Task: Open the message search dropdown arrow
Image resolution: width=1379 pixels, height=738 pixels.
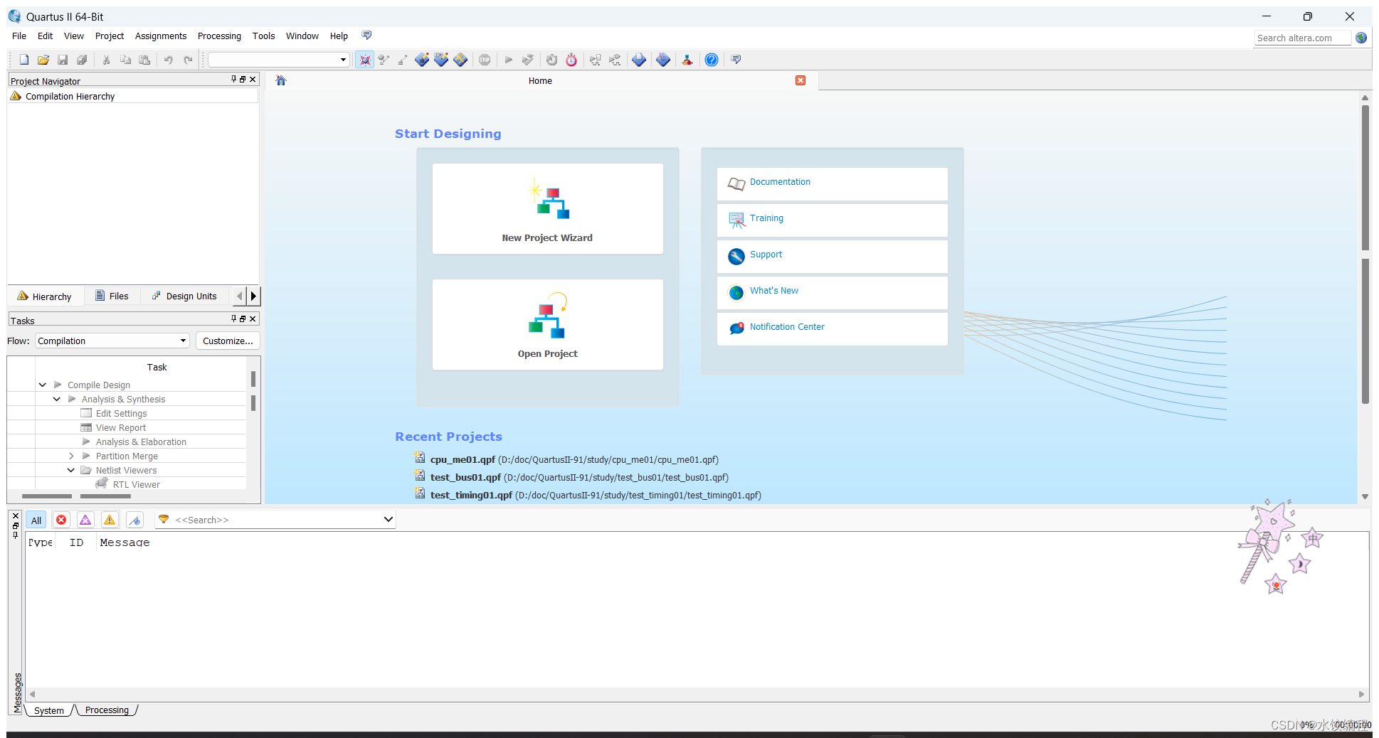Action: click(388, 520)
